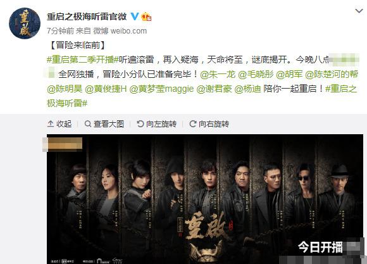Rotate the image left with 向左旋转 icon
The width and height of the screenshot is (367, 264).
click(x=140, y=123)
